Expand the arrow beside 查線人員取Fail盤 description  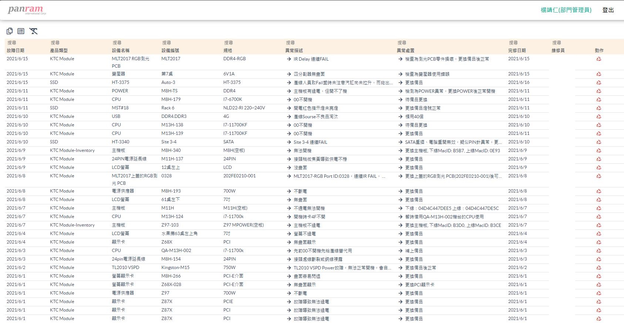pos(289,83)
